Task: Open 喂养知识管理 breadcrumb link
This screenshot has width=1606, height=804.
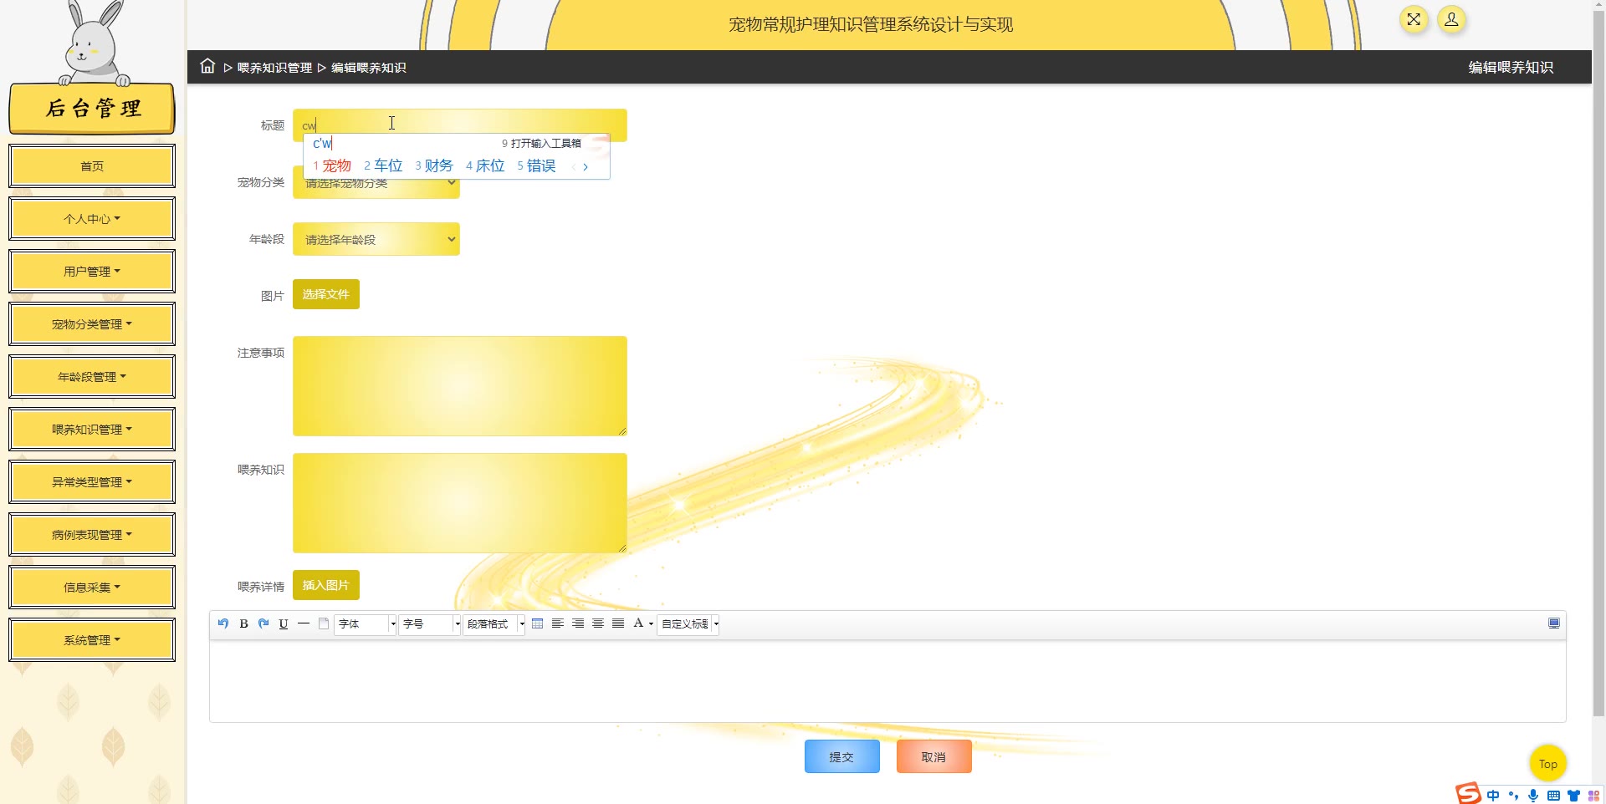Action: coord(274,68)
